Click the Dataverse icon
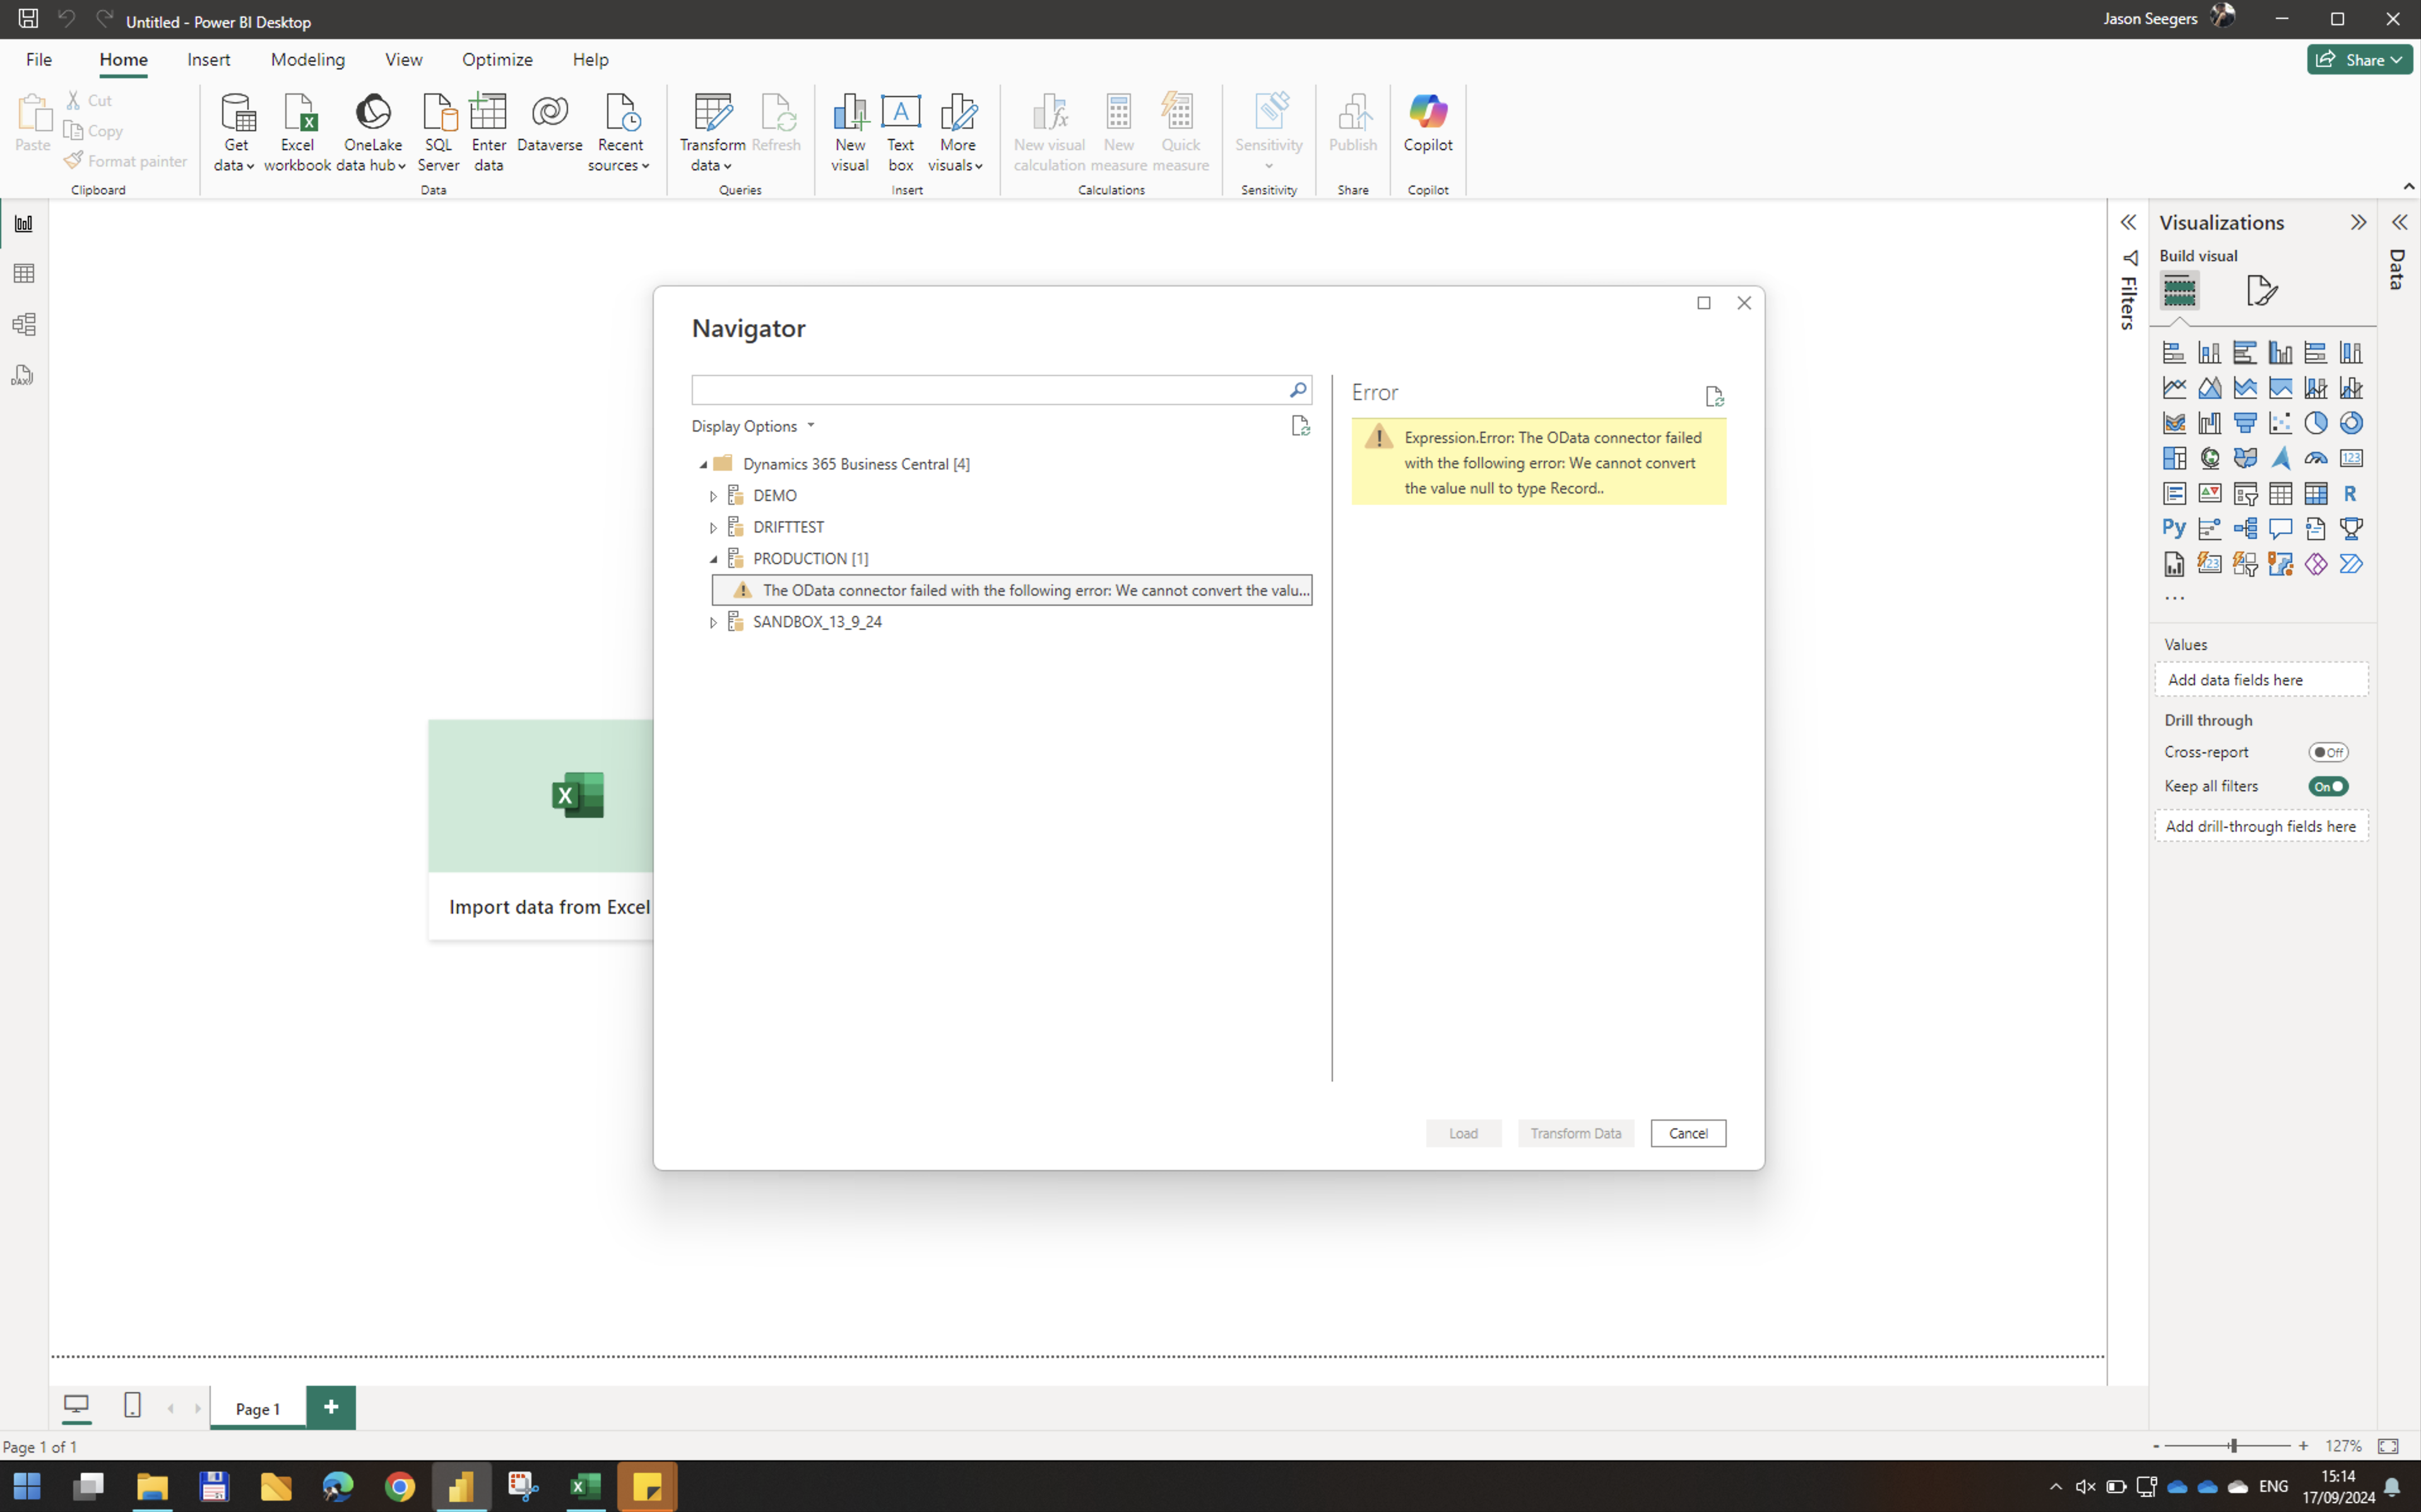This screenshot has height=1512, width=2421. tap(549, 124)
